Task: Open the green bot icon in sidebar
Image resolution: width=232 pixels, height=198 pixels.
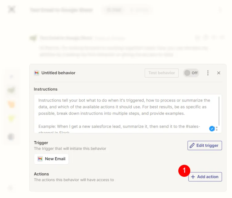Action: [11, 90]
